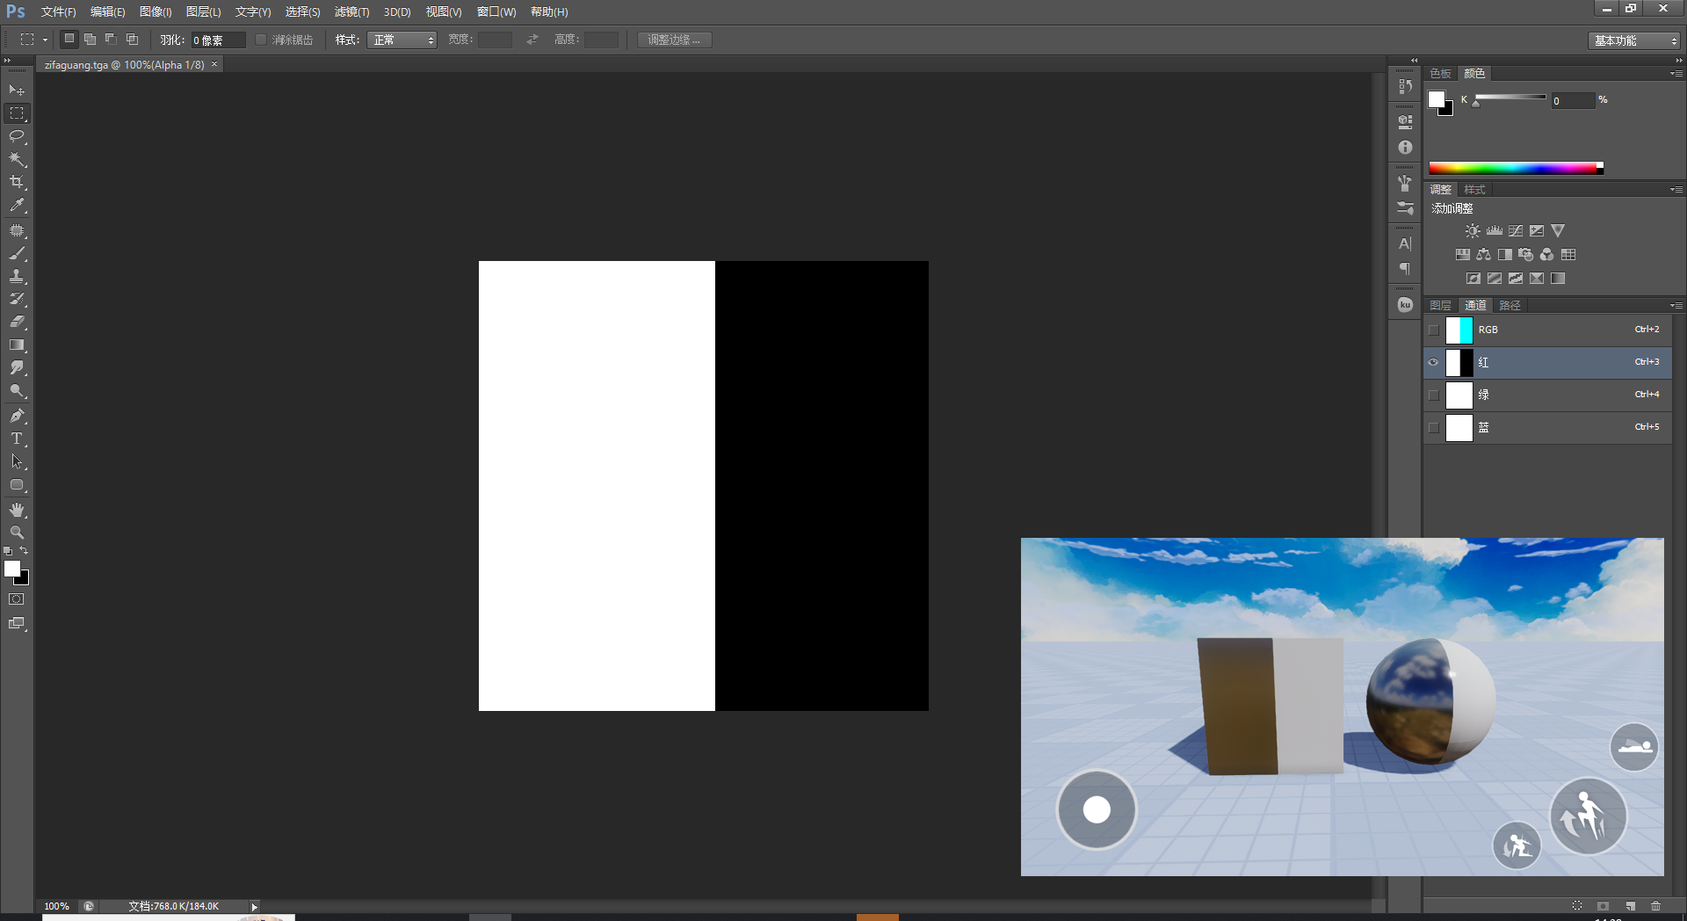Image resolution: width=1687 pixels, height=921 pixels.
Task: Collapse the right panels double arrows
Action: click(1679, 61)
